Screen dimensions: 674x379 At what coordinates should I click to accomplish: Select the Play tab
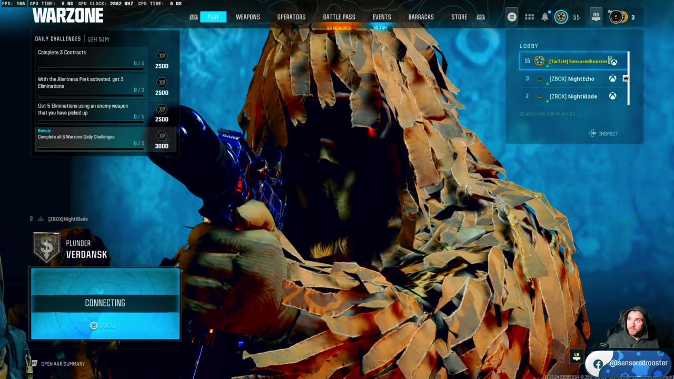coord(213,17)
